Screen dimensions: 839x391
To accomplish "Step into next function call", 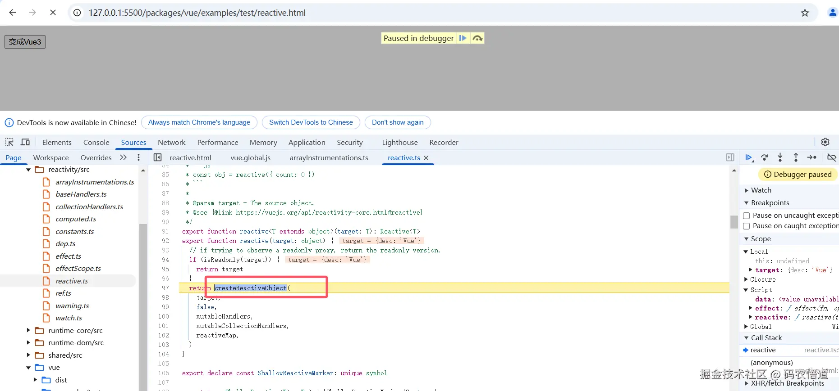I will tap(780, 157).
